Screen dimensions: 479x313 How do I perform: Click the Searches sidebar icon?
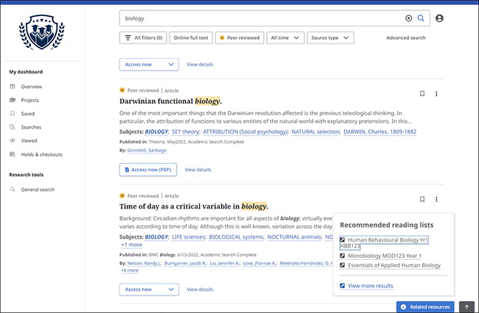tap(13, 127)
